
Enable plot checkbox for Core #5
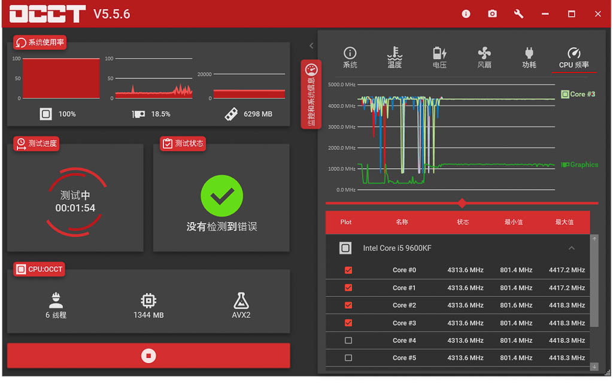(348, 358)
